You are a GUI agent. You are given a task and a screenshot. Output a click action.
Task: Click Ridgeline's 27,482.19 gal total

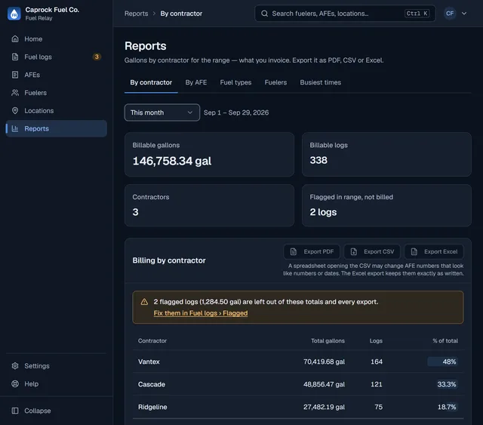tap(324, 407)
